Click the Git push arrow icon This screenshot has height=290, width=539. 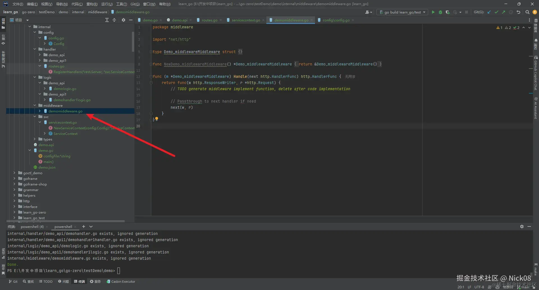coord(504,12)
